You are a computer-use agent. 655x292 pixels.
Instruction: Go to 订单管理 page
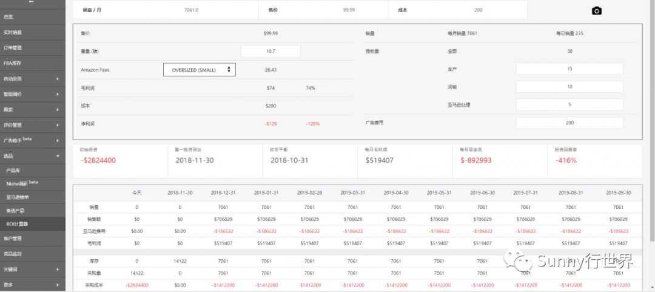click(13, 47)
